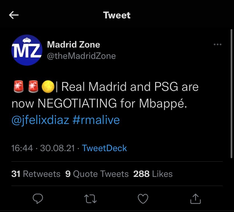Click the Tweet header title

pyautogui.click(x=117, y=15)
